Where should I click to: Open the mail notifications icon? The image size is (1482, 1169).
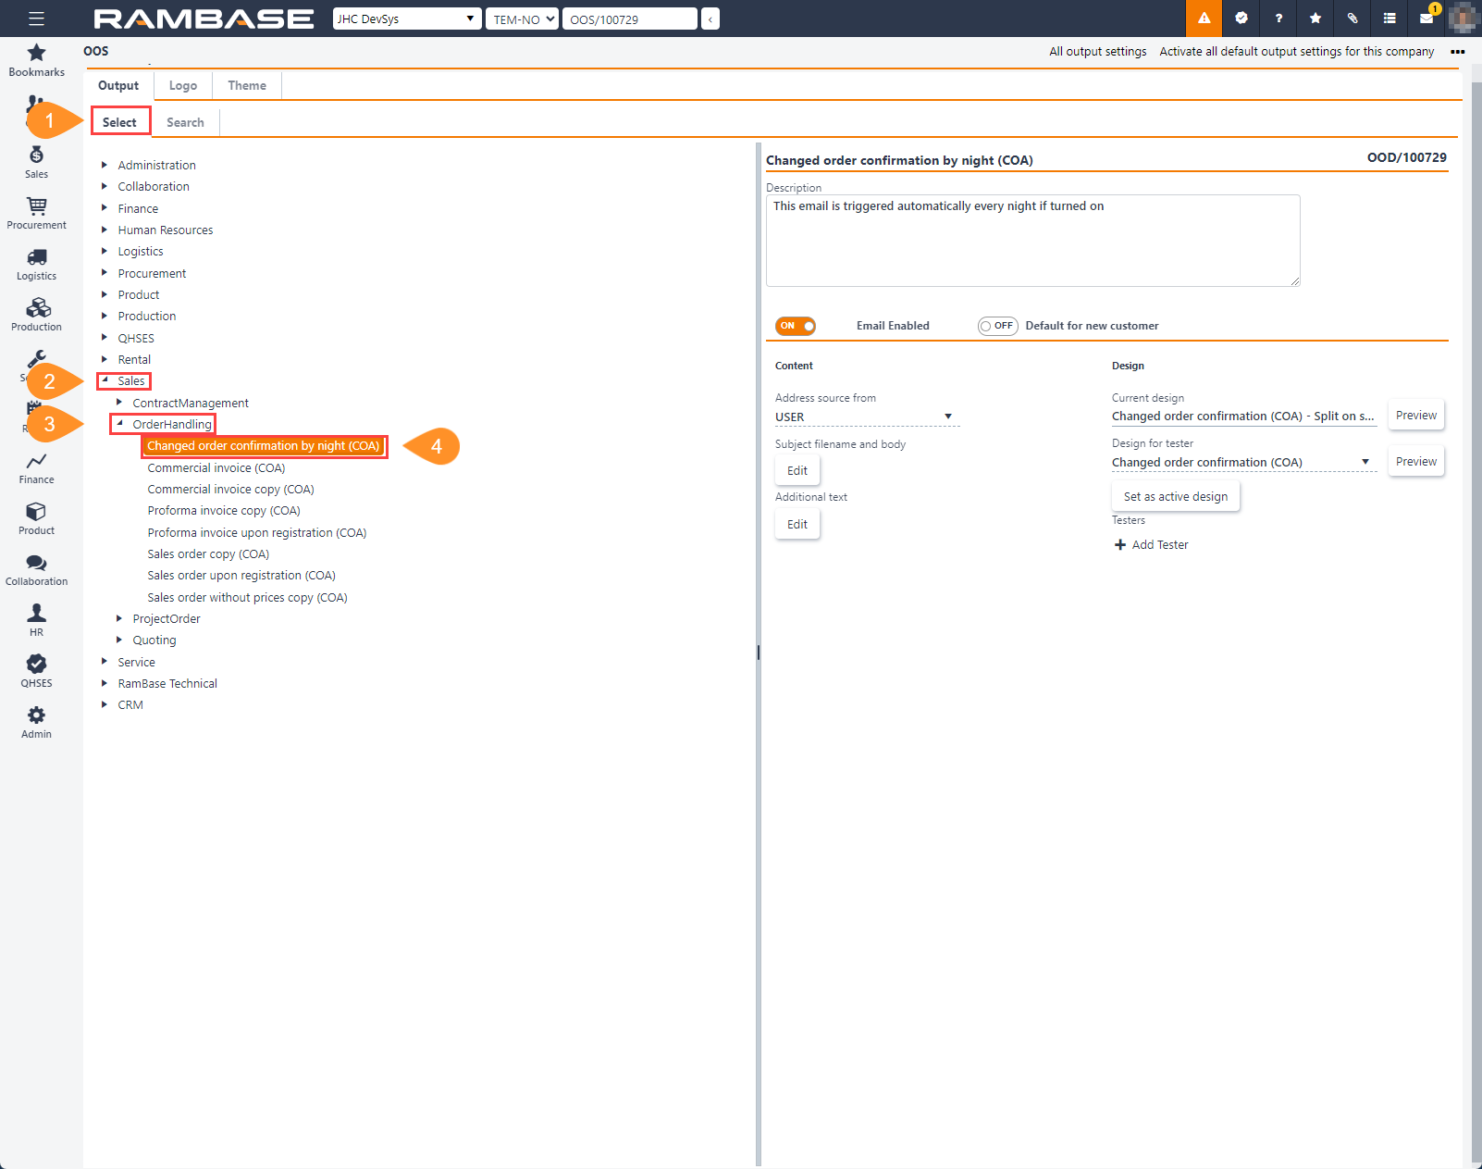1426,19
